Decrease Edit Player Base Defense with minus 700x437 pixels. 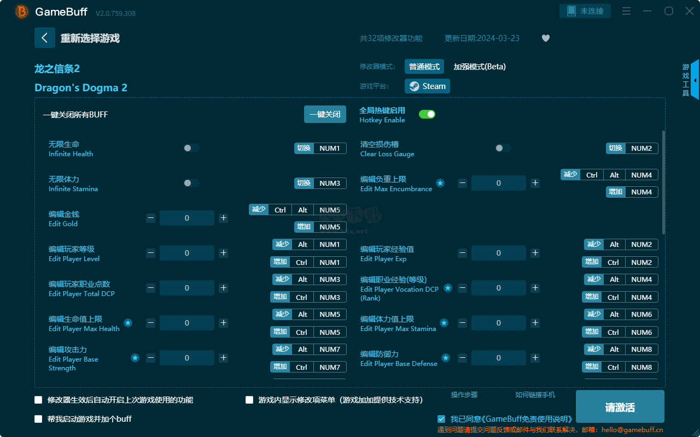pyautogui.click(x=463, y=358)
